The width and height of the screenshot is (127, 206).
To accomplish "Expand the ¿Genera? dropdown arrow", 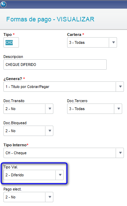I will tap(120, 87).
